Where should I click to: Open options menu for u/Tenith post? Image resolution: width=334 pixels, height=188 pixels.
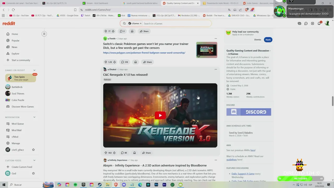tap(216, 39)
